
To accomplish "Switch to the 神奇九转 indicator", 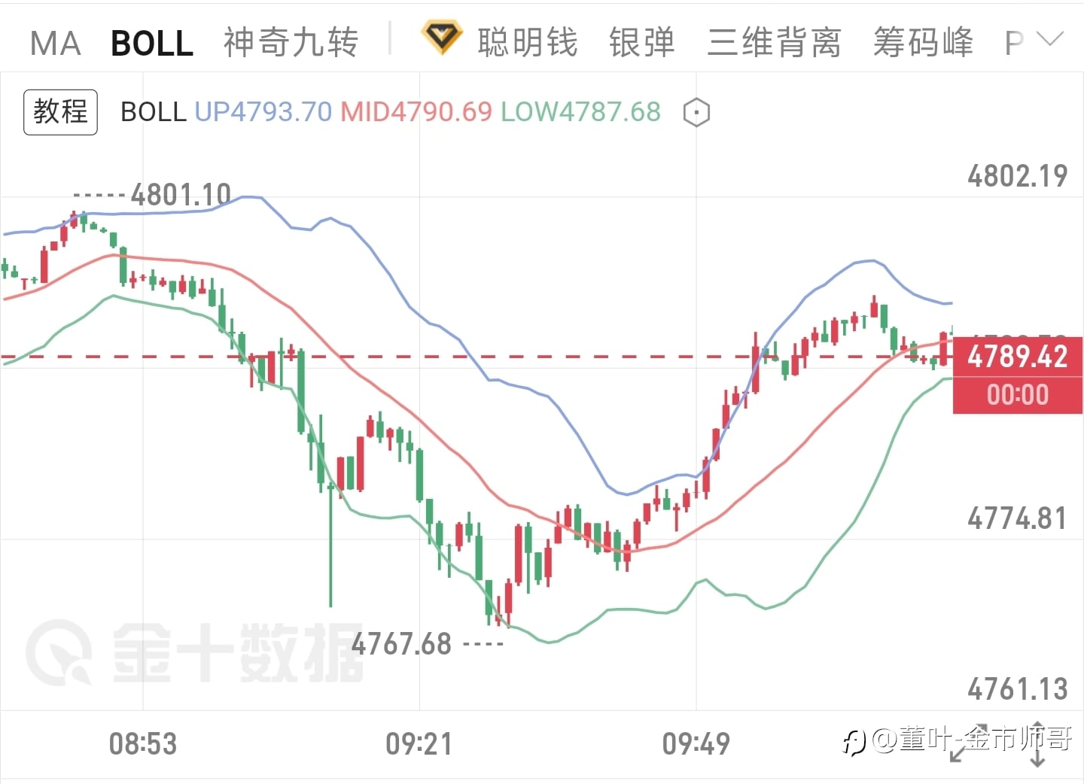I will (x=291, y=42).
